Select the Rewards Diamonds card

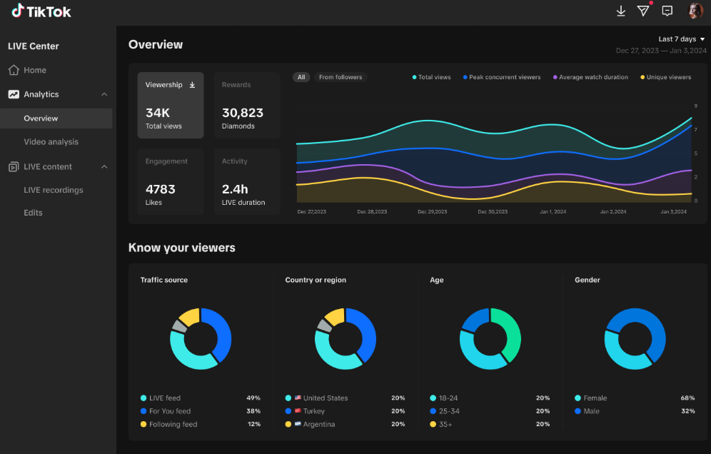(x=247, y=105)
